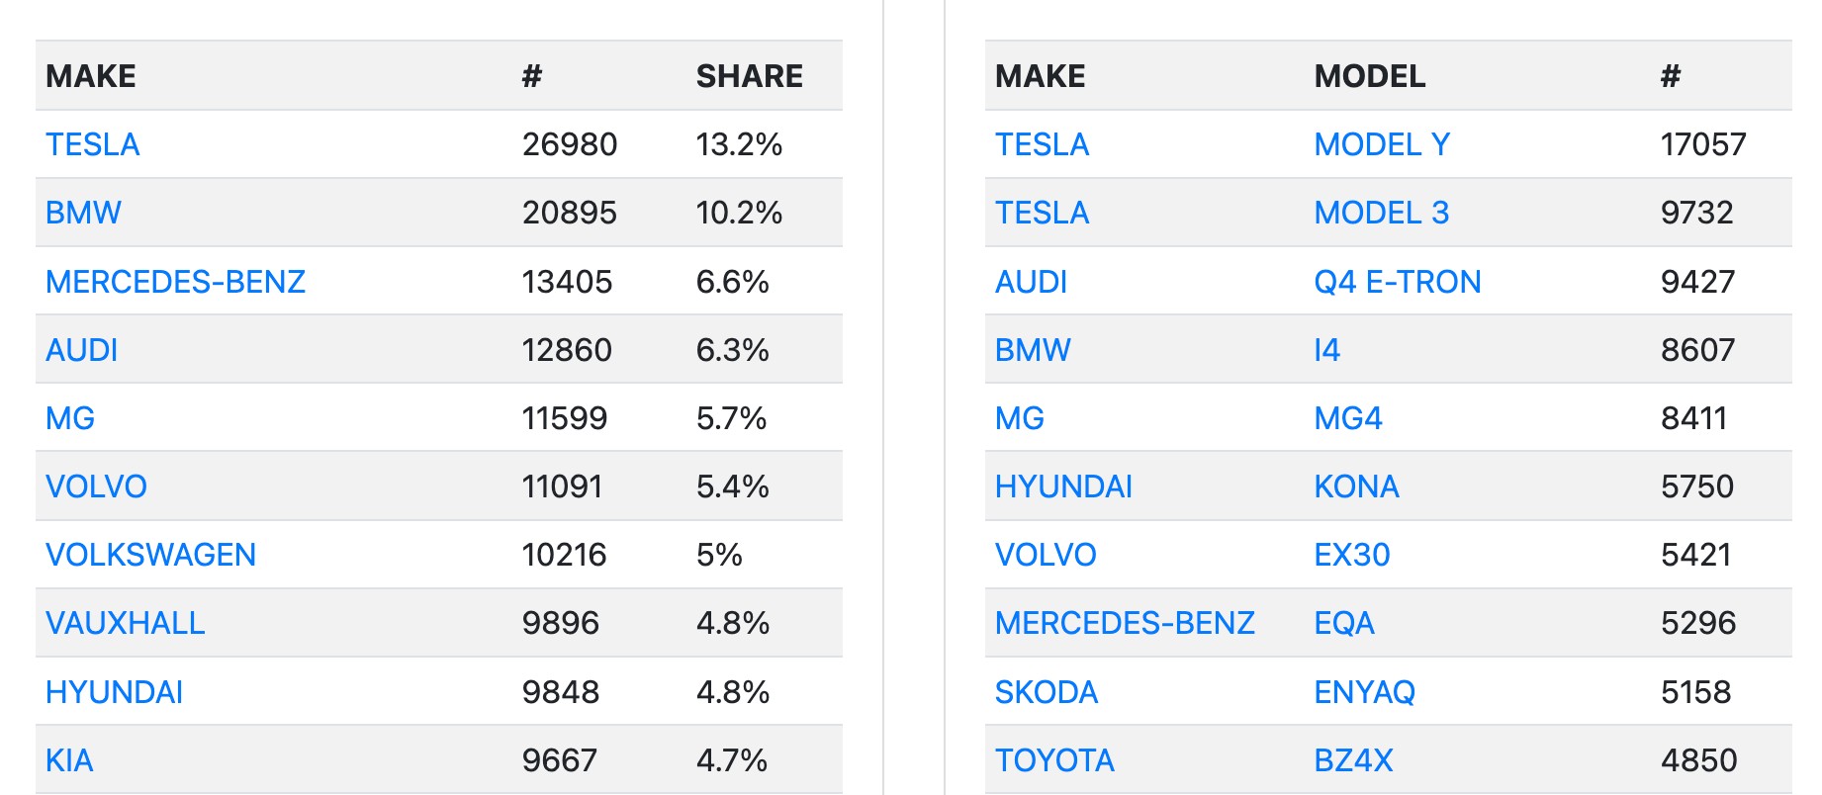Viewport: 1822px width, 795px height.
Task: Open the MG make link in the left table
Action: pyautogui.click(x=70, y=418)
